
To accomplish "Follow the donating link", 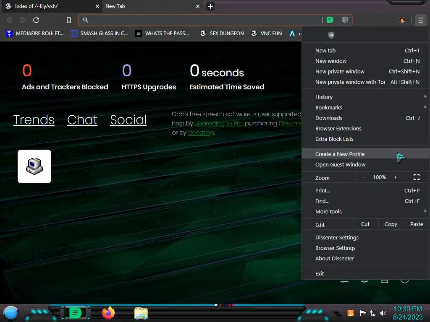I will point(201,133).
